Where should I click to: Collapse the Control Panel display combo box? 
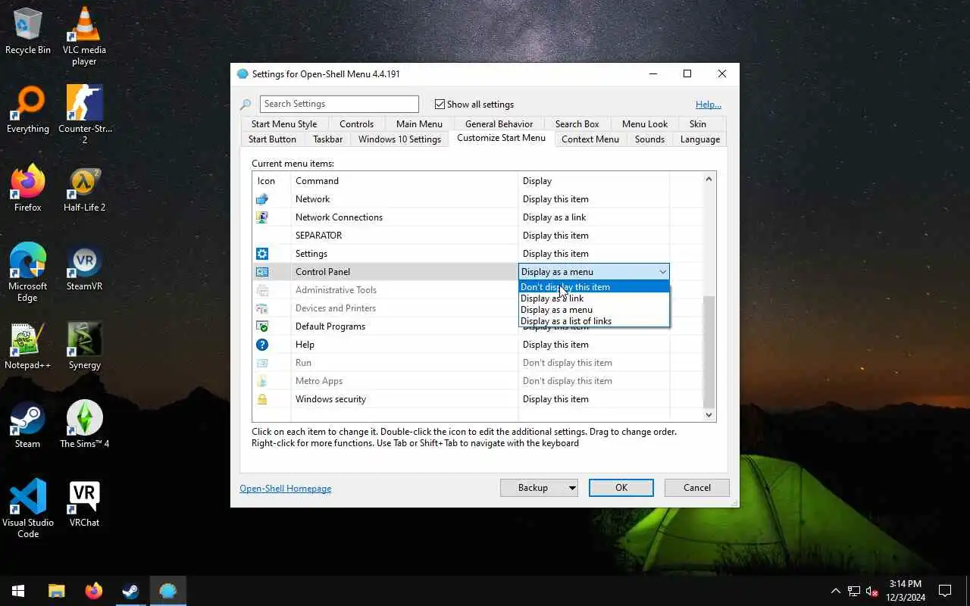click(x=662, y=272)
